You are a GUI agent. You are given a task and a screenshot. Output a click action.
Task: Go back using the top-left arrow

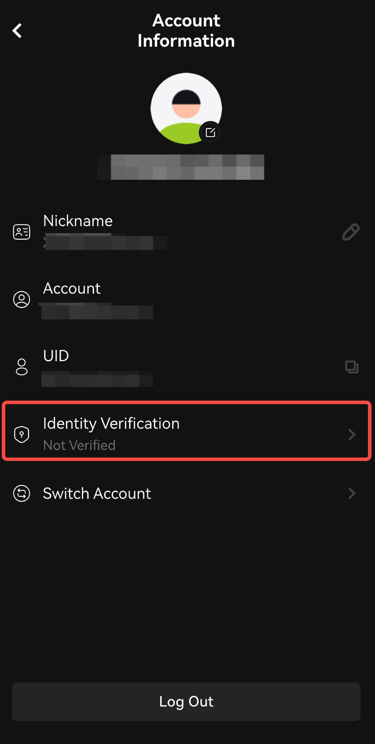(x=17, y=31)
